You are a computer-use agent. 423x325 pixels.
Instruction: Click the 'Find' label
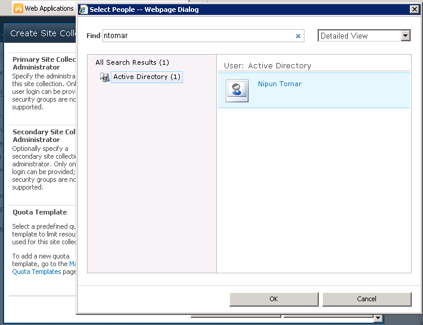pos(94,36)
